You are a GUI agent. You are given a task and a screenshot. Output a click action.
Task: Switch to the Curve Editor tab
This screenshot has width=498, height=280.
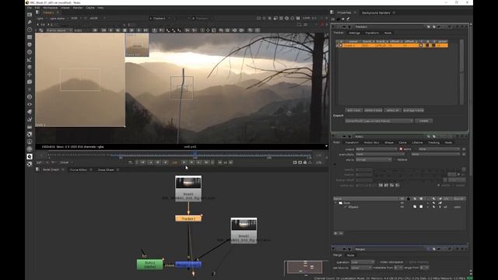[79, 170]
